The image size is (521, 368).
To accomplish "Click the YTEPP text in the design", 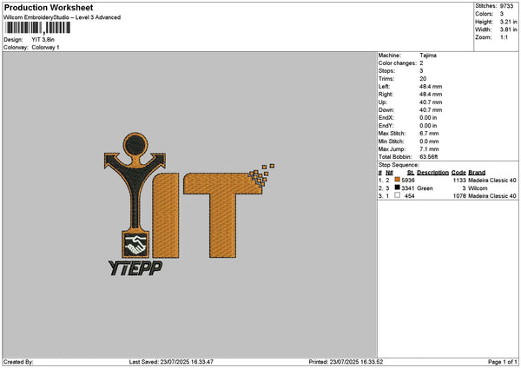I will pyautogui.click(x=135, y=268).
